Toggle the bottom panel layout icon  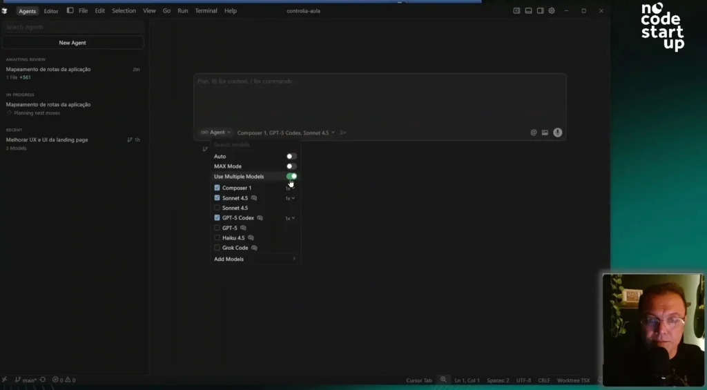click(528, 11)
